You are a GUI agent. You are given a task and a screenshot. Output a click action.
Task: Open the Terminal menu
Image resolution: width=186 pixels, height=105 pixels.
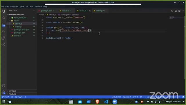38,7
